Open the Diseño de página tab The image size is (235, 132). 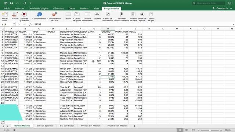tap(39, 8)
